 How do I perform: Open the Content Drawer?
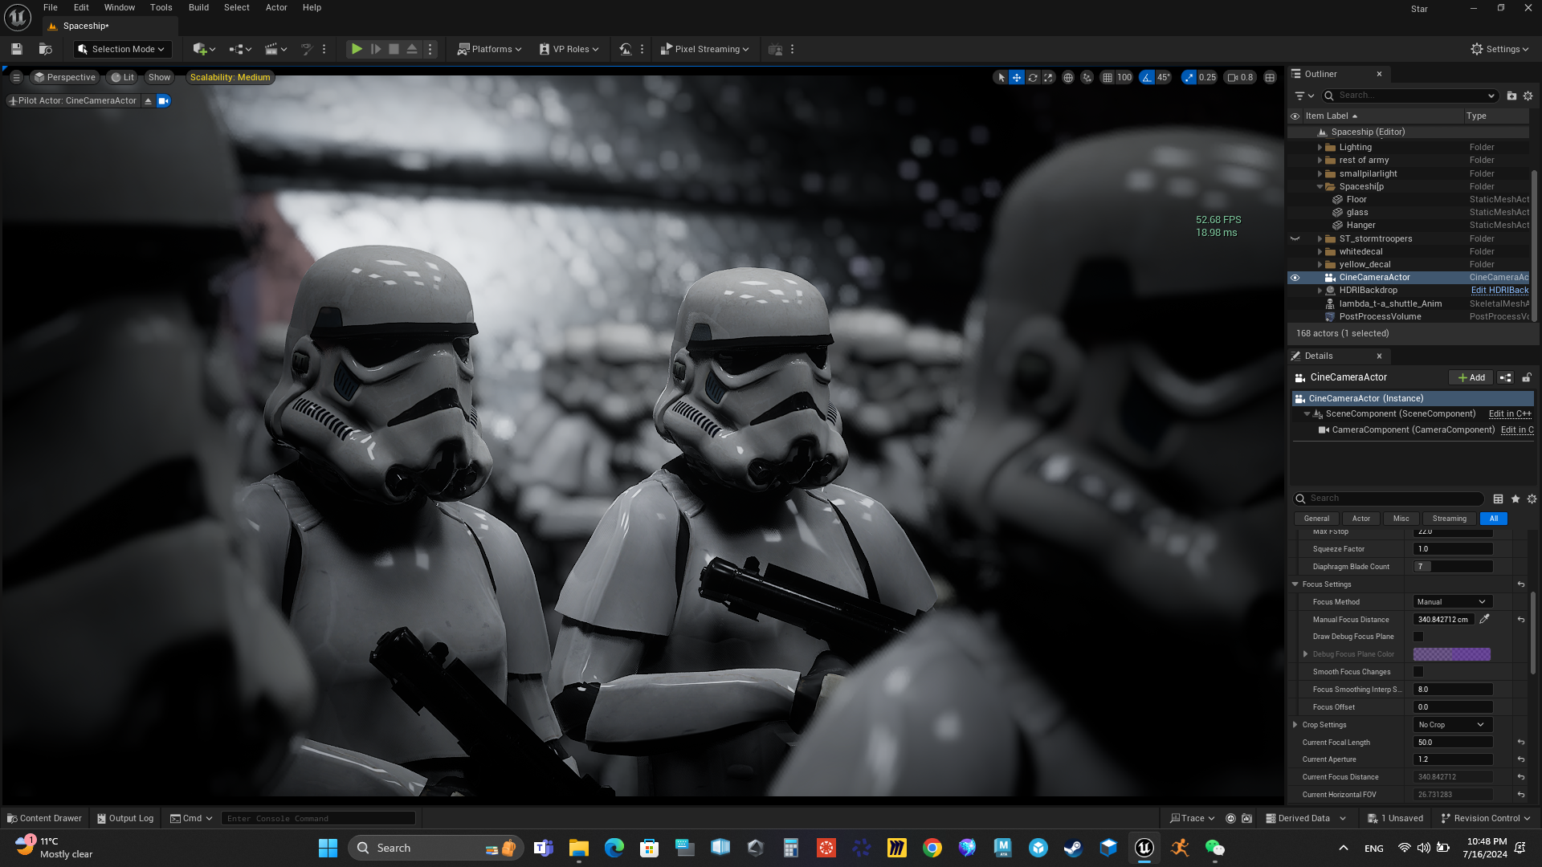44,818
